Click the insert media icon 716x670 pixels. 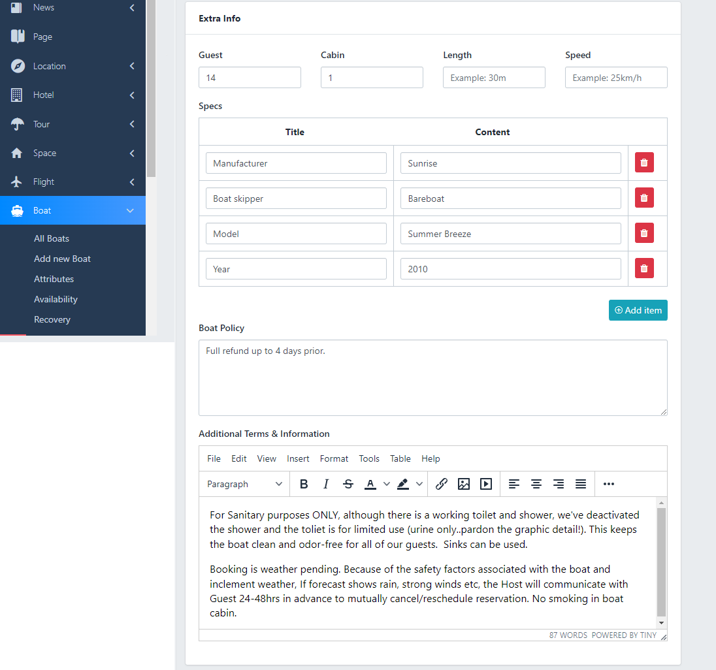[486, 484]
